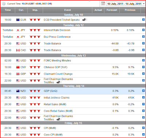Expand the Chinese GDP (YoY) row
This screenshot has height=138, width=146.
(143, 67)
